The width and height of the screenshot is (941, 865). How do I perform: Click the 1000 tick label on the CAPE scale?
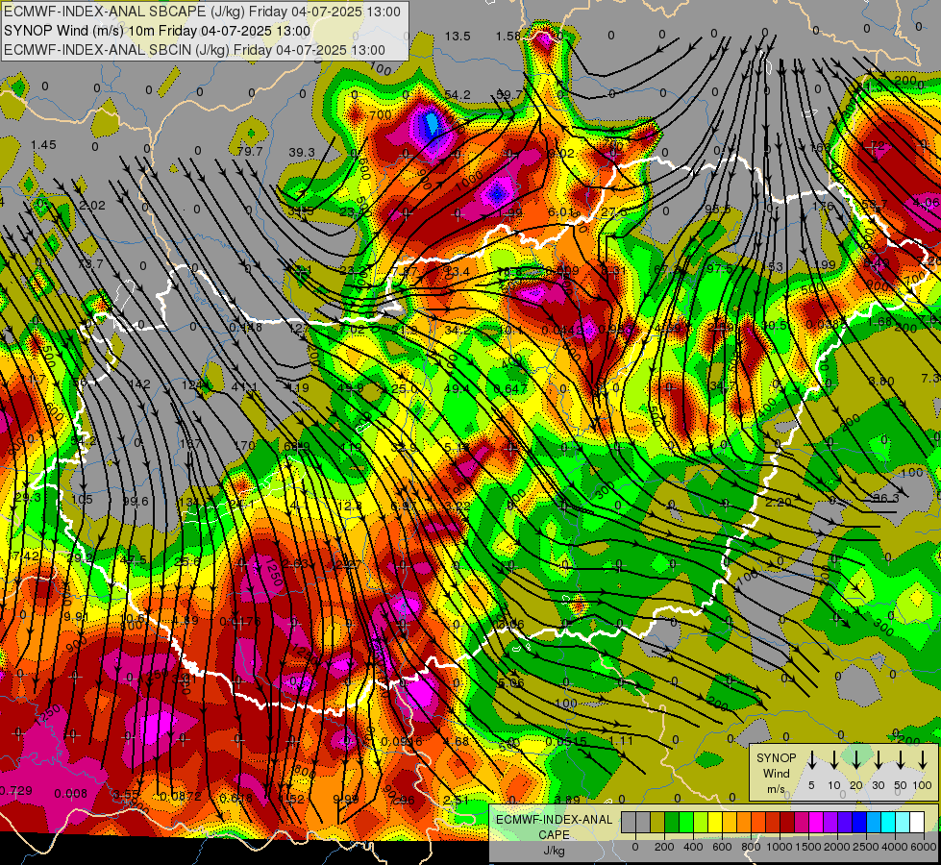click(x=780, y=847)
